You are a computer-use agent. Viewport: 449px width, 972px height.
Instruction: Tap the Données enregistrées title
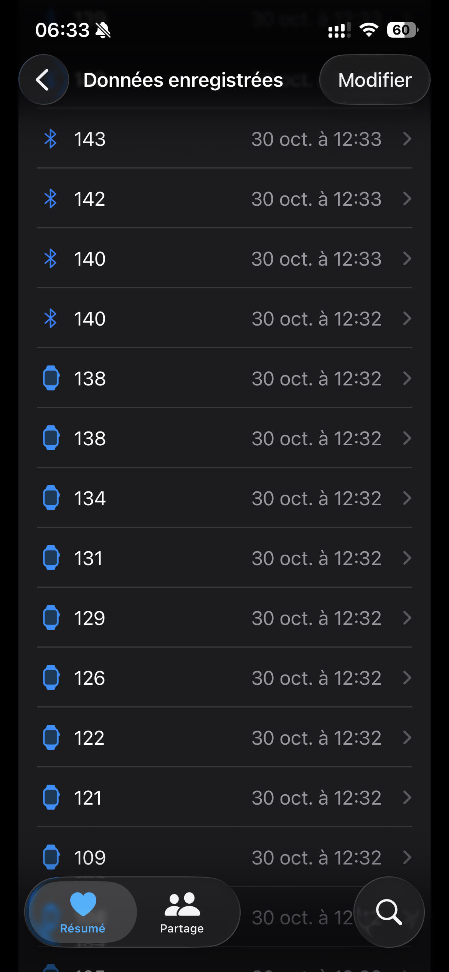point(183,80)
